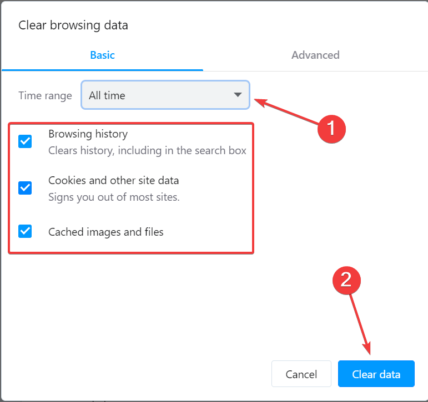Image resolution: width=428 pixels, height=402 pixels.
Task: Click 'Signs you out of most sites.' description
Action: point(114,197)
